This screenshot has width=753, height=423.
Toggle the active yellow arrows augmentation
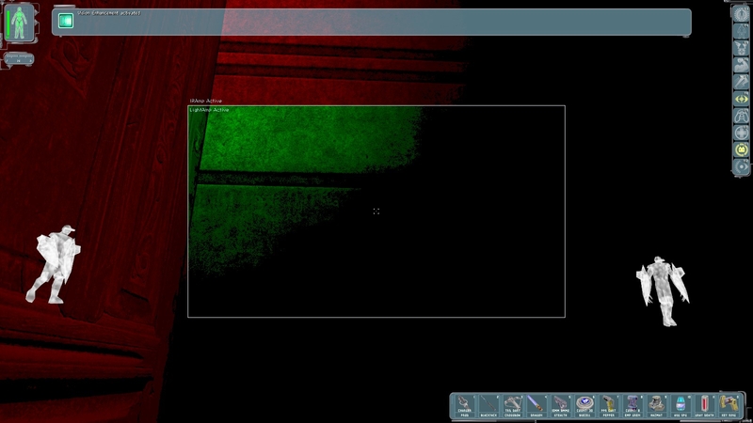click(x=742, y=99)
